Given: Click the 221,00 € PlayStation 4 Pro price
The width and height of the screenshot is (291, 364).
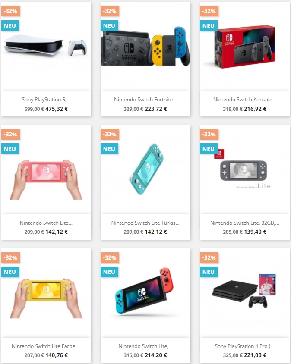Looking at the screenshot, I should (255, 355).
